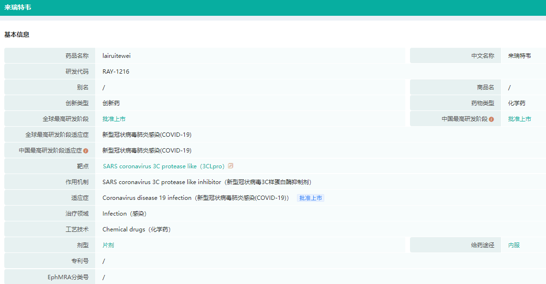This screenshot has width=546, height=284.
Task: Open 批准上市 link in 中国最高研发阶段 row
Action: [519, 119]
